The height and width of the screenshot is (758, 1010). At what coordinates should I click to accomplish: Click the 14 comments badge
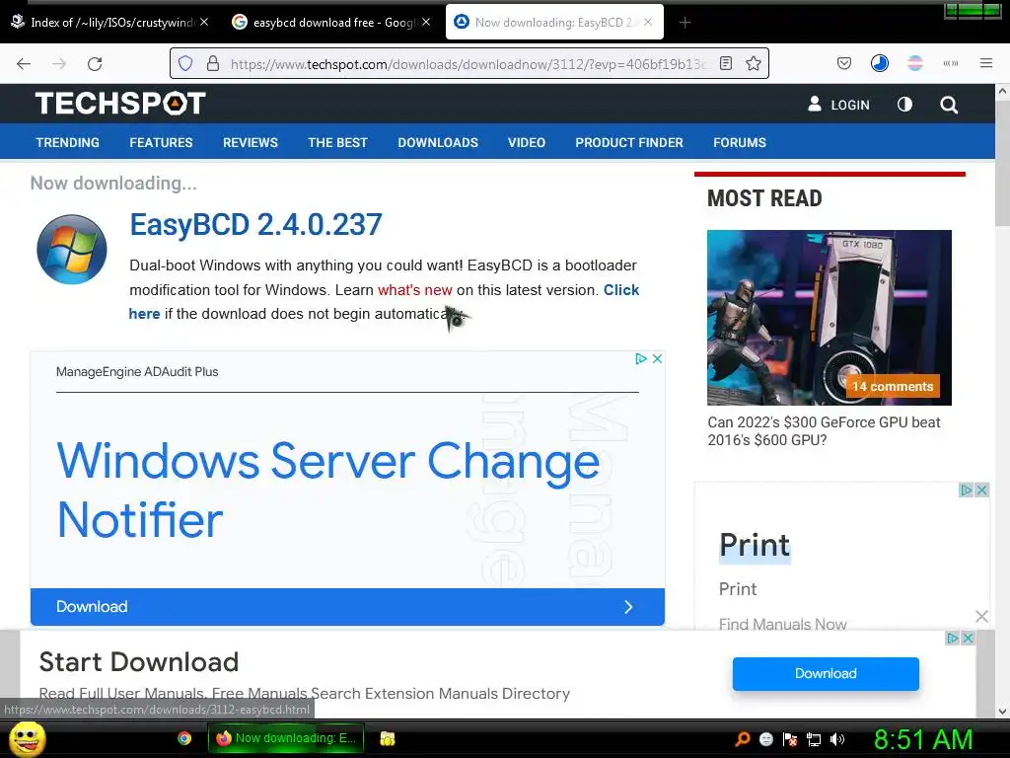pos(892,387)
